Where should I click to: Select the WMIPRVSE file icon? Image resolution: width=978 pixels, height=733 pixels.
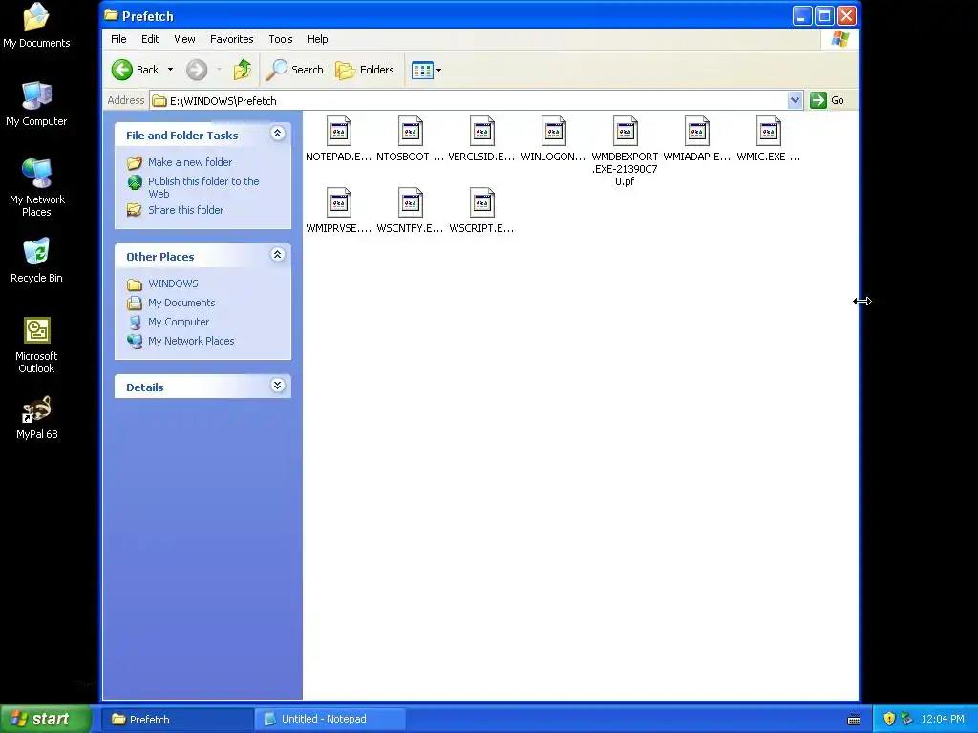coord(339,203)
